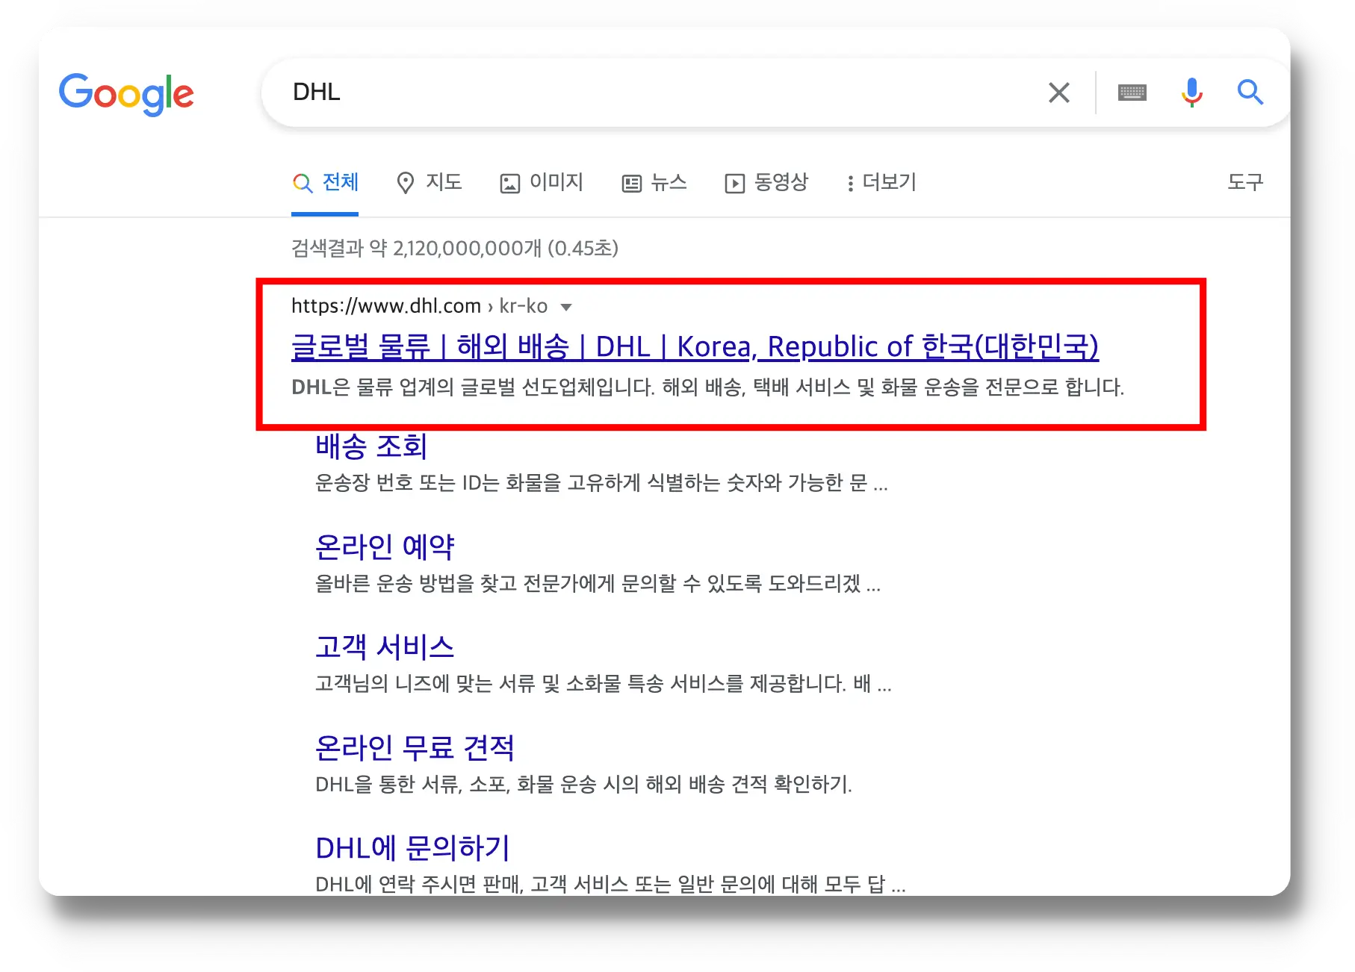Expand the arrow next to dhl.com kr-ko URL
1355x972 pixels.
point(566,307)
